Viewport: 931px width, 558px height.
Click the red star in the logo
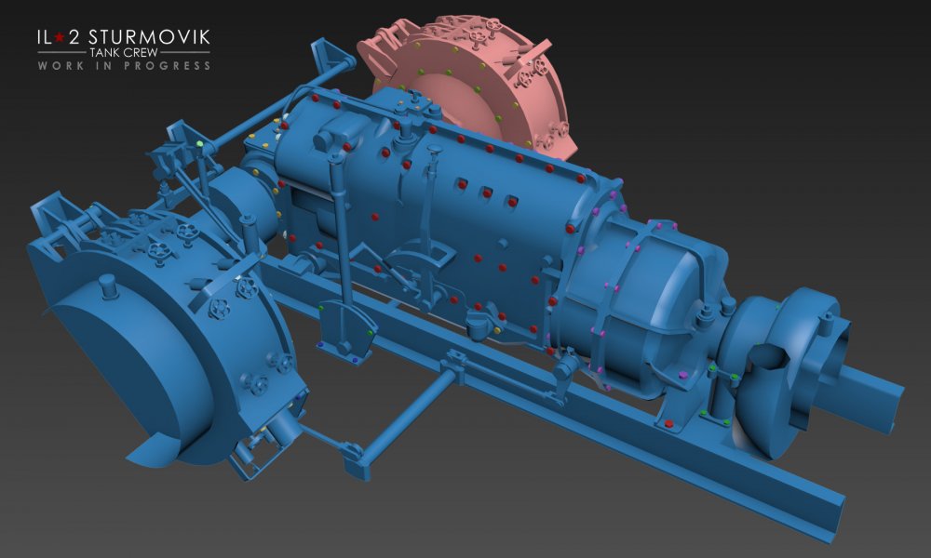(58, 37)
